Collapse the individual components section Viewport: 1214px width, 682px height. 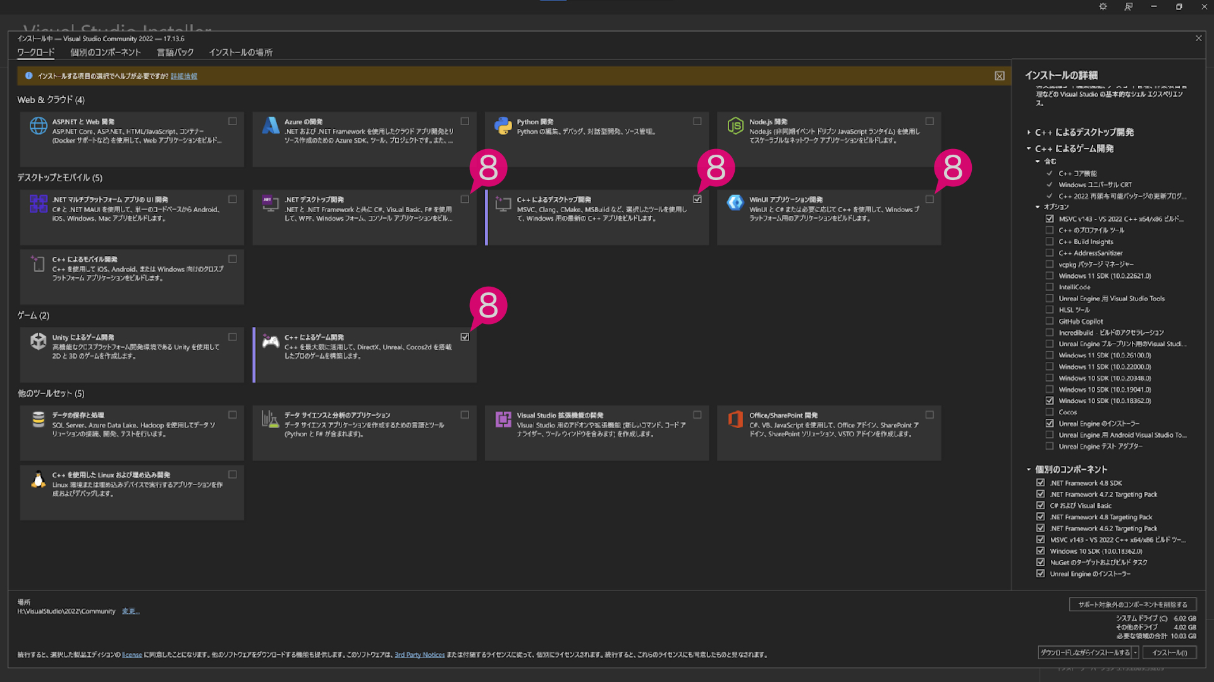[x=1029, y=469]
